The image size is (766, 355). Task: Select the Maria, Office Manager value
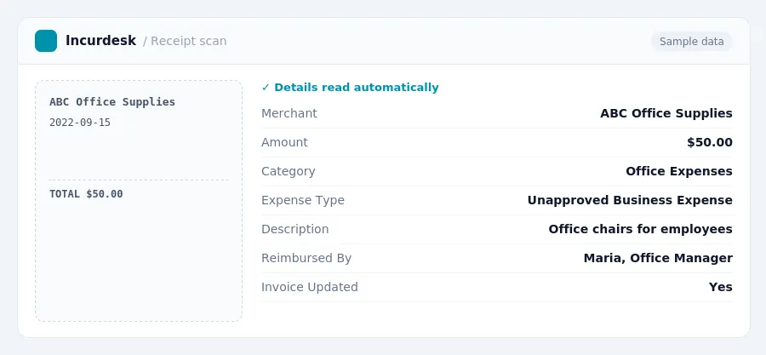pyautogui.click(x=658, y=258)
